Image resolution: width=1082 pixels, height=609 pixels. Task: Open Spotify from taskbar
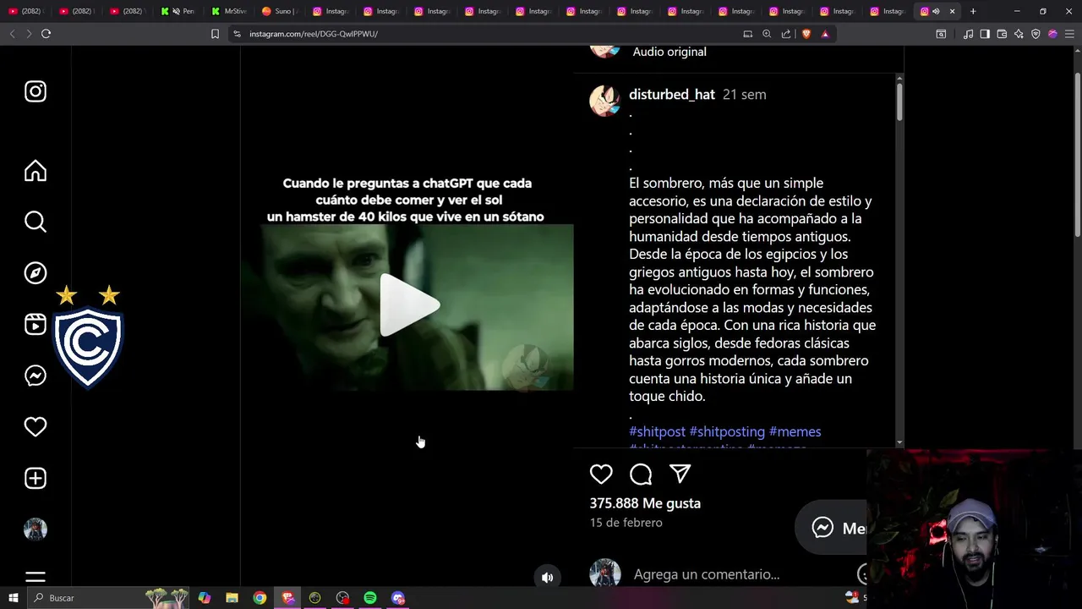tap(370, 598)
